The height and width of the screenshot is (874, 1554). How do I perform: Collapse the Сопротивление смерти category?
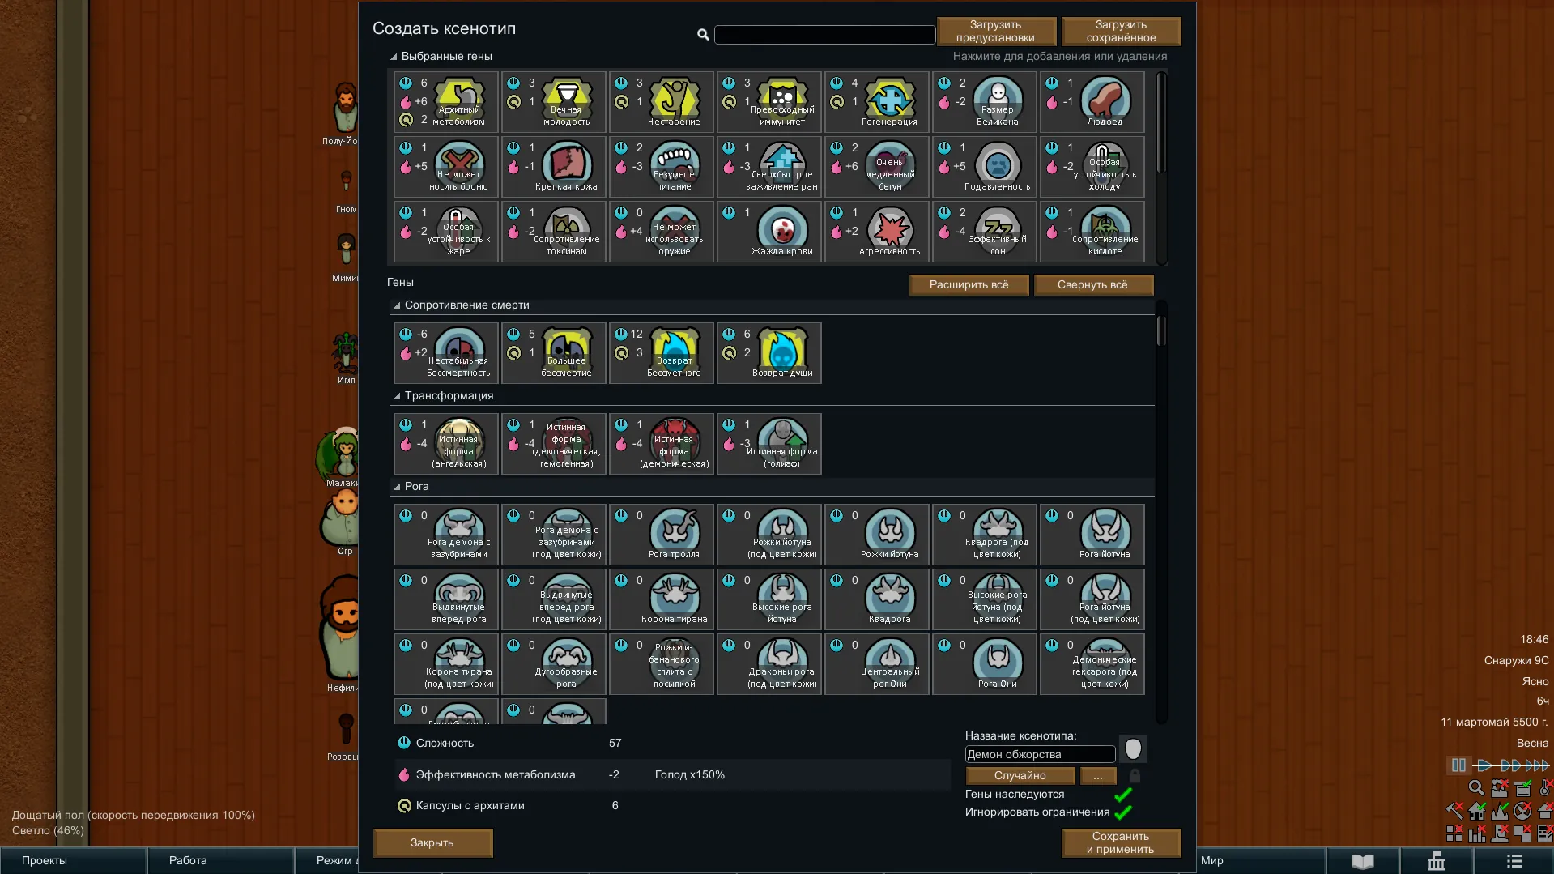coord(397,305)
